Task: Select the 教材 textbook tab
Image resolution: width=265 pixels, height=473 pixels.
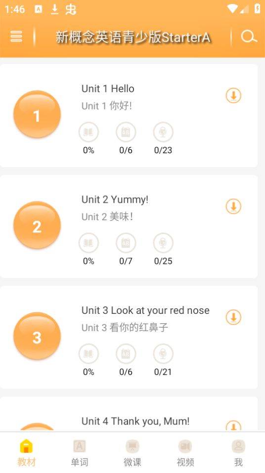Action: tap(27, 453)
